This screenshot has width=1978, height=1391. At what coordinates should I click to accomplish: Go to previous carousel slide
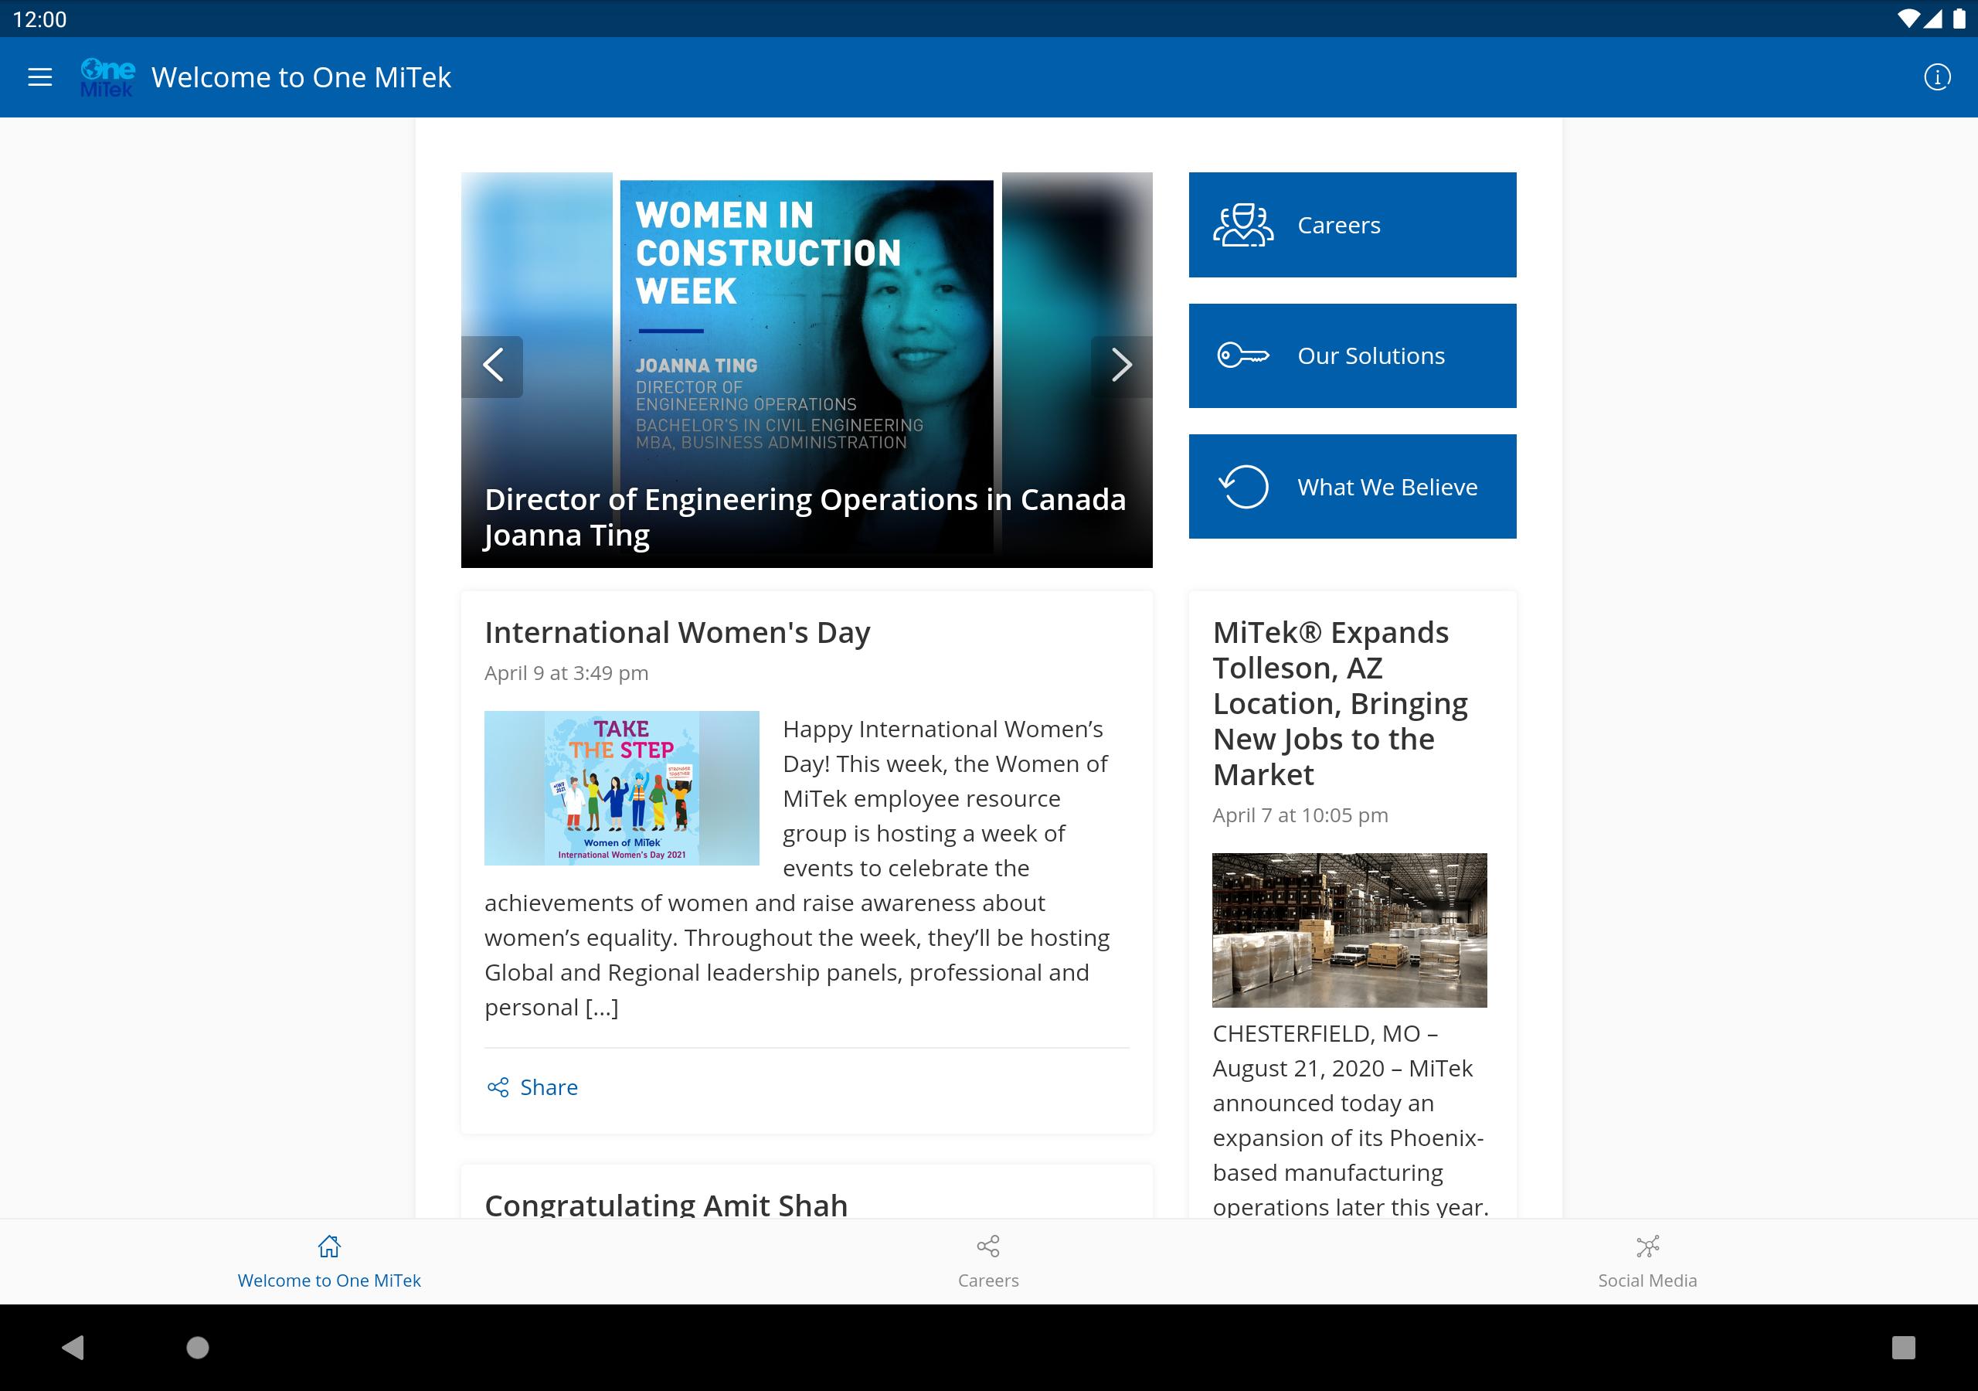492,366
